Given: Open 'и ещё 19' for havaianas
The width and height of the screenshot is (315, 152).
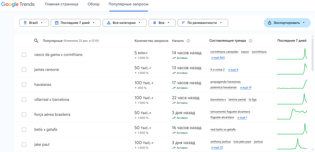Looking at the screenshot, I should click(246, 87).
